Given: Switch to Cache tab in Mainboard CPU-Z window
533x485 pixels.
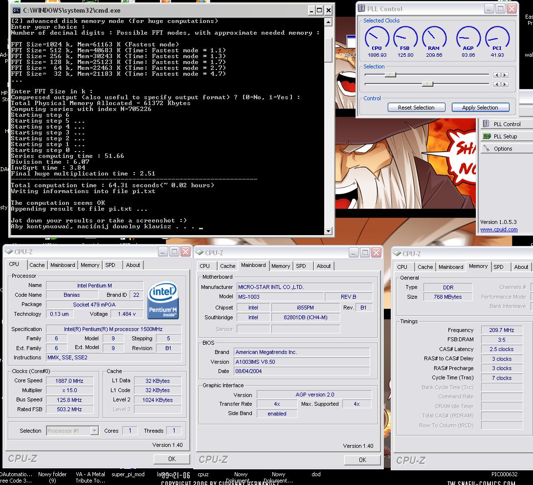Looking at the screenshot, I should coord(227,266).
